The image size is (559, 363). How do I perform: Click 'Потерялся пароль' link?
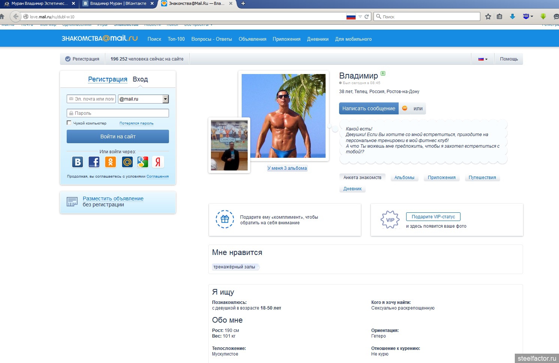click(136, 123)
